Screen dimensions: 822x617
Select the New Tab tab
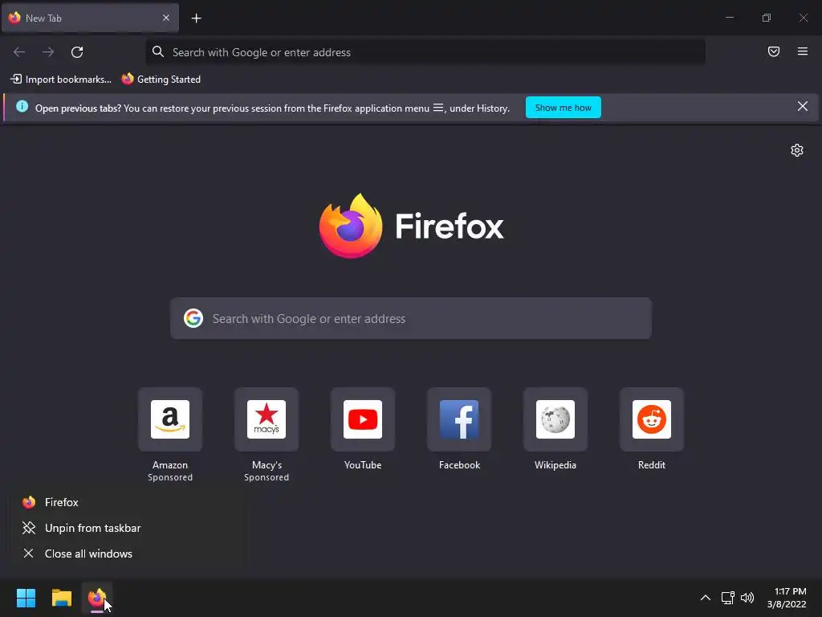pos(90,18)
